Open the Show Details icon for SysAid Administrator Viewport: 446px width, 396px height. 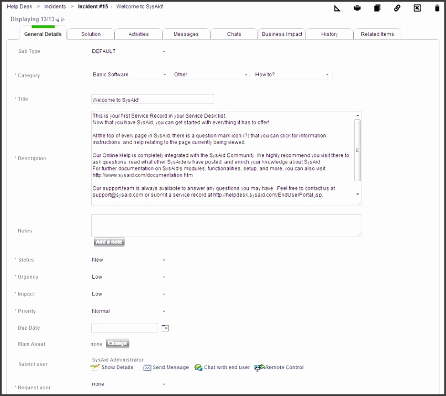95,367
